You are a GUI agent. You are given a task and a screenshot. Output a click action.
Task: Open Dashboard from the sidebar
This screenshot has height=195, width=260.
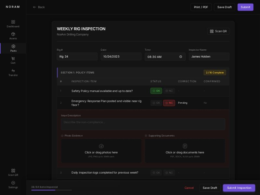(x=13, y=23)
